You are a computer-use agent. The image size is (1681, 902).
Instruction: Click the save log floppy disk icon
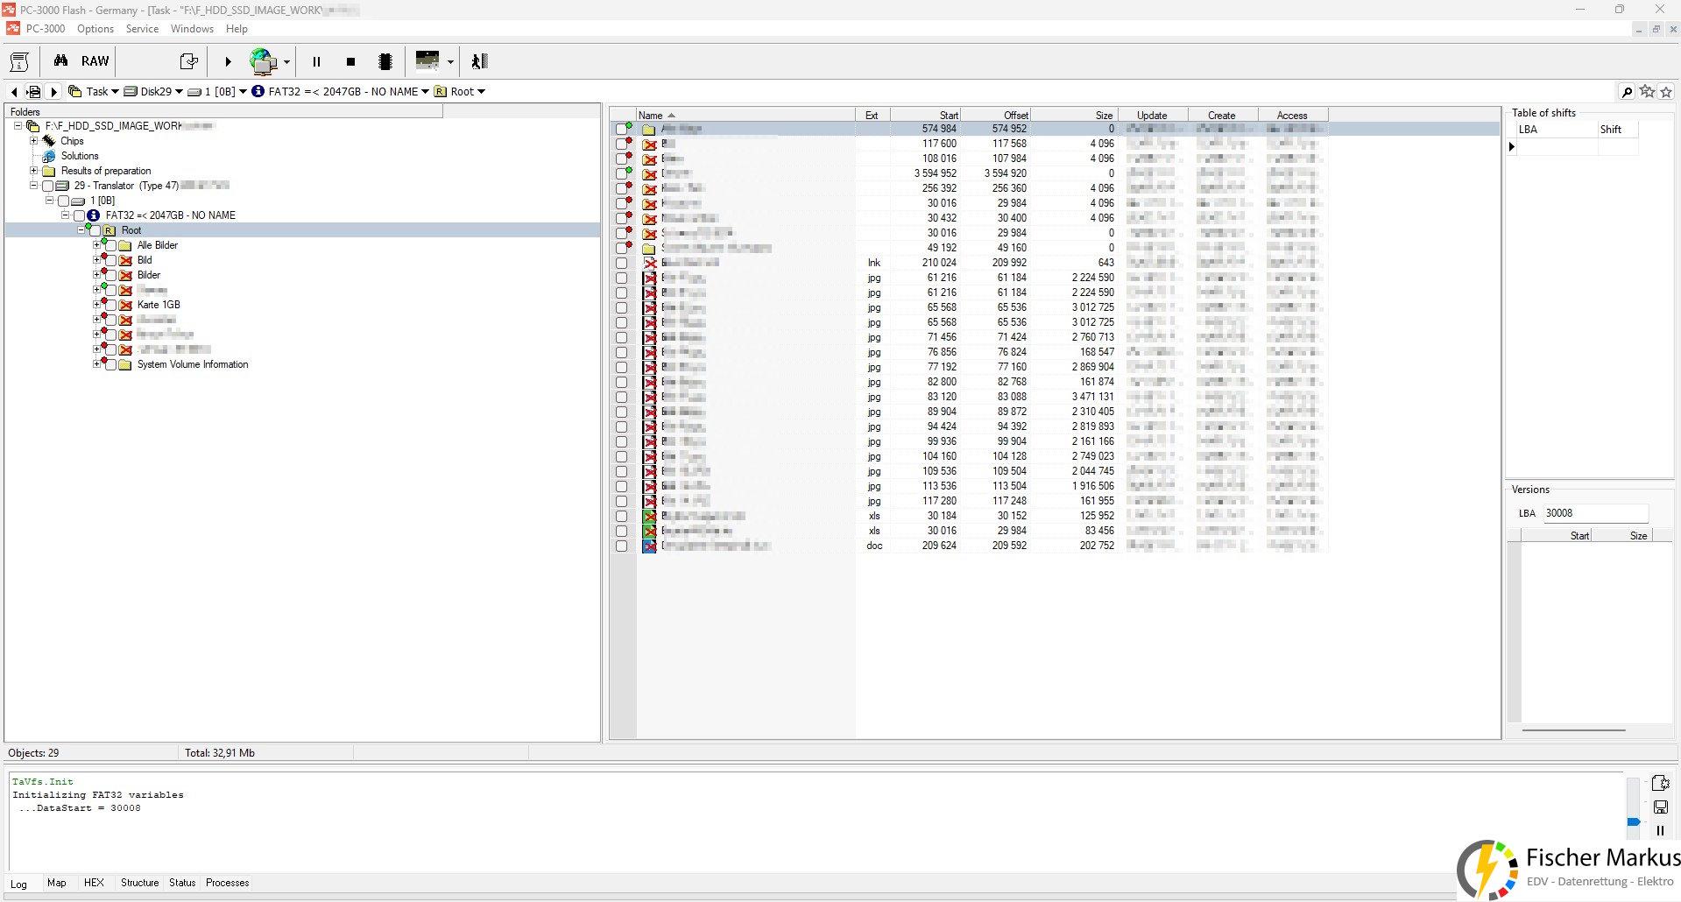(1660, 807)
